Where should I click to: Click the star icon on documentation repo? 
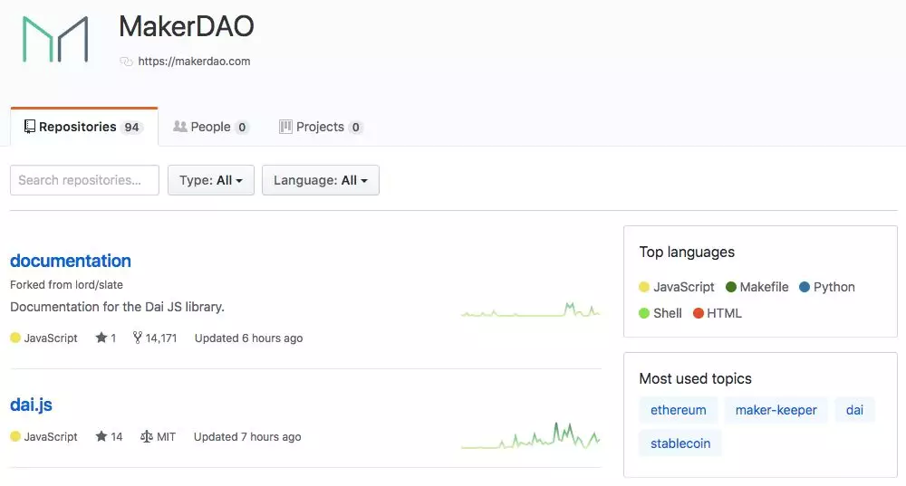click(101, 338)
